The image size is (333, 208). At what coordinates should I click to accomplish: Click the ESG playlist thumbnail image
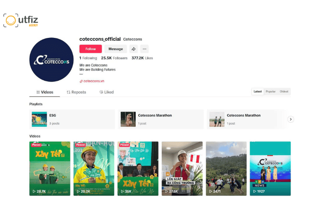pos(39,119)
